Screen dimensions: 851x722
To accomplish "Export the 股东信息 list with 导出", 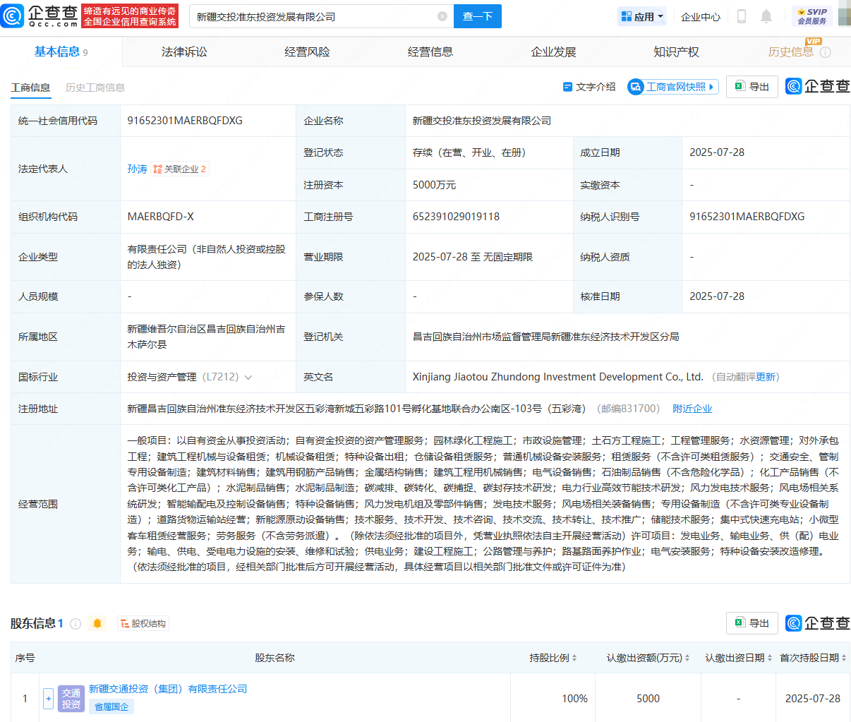I will pos(752,623).
